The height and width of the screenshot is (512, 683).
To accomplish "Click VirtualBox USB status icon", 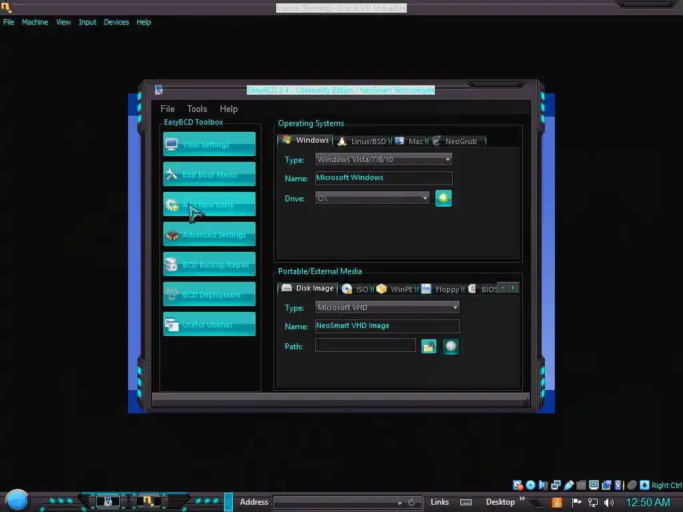I will pos(568,485).
